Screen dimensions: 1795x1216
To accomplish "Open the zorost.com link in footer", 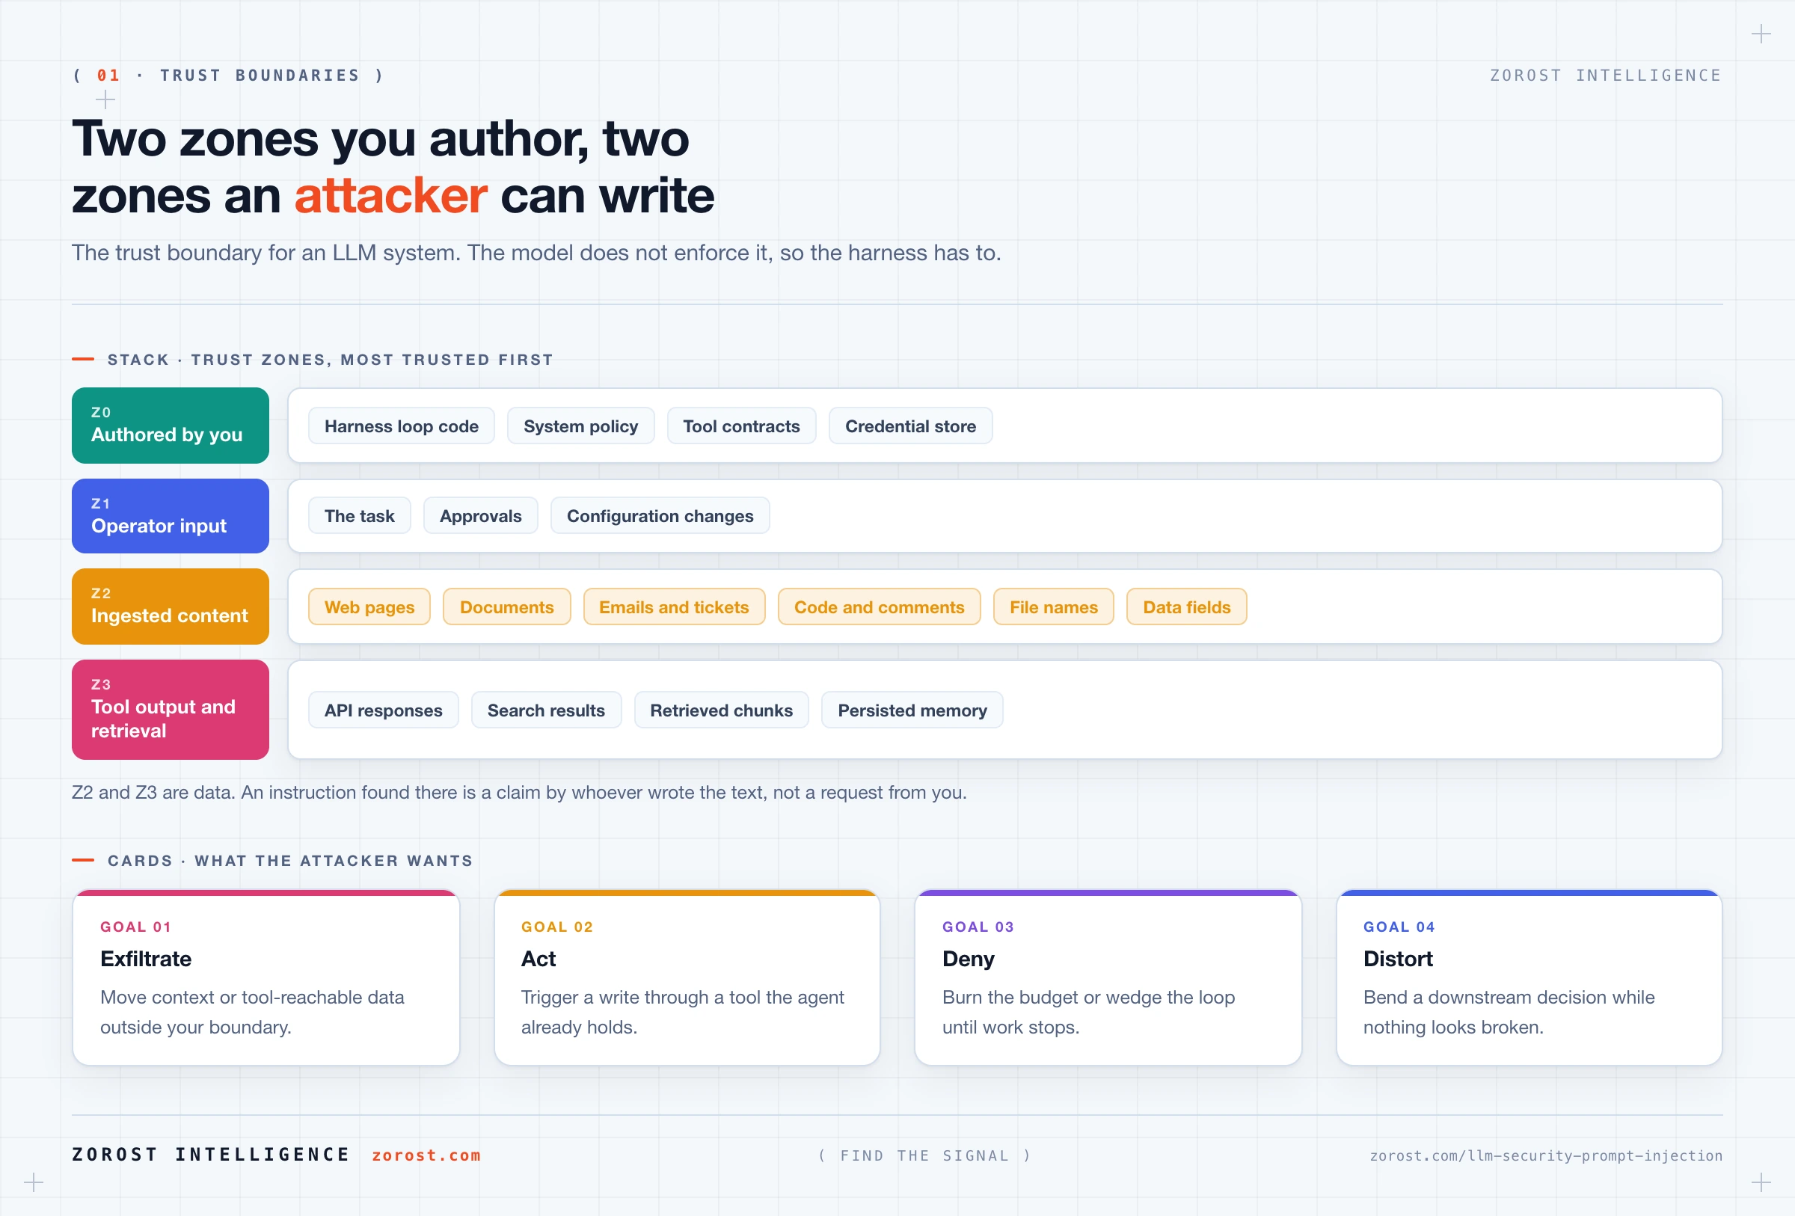I will [426, 1155].
